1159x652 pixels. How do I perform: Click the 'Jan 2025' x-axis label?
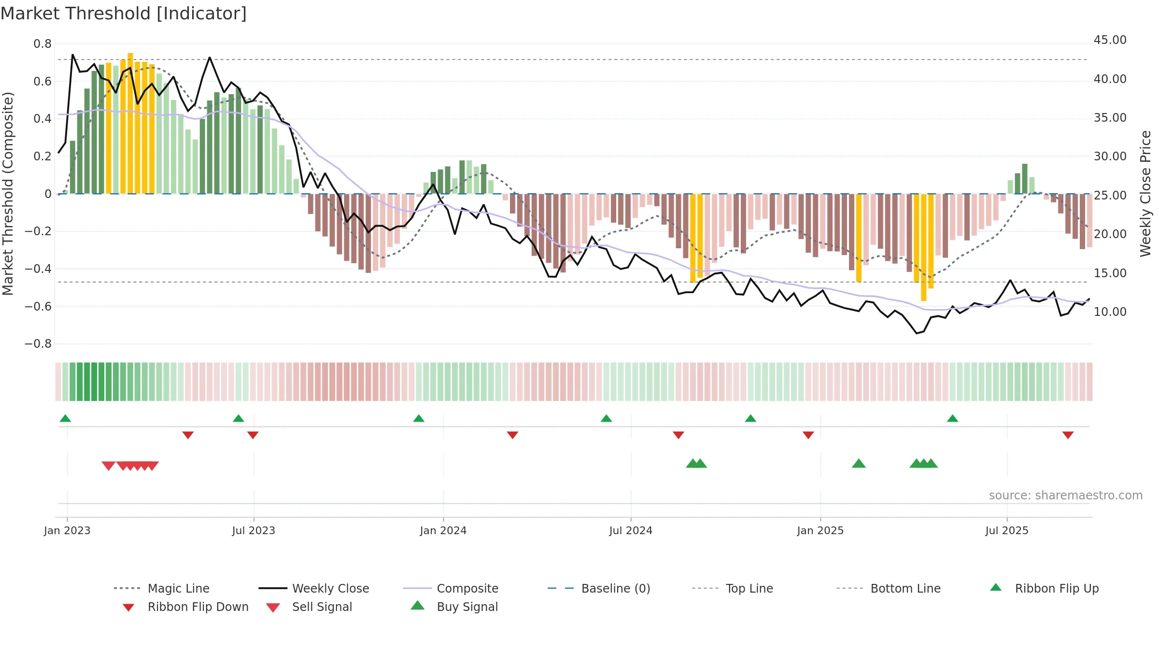pyautogui.click(x=820, y=530)
